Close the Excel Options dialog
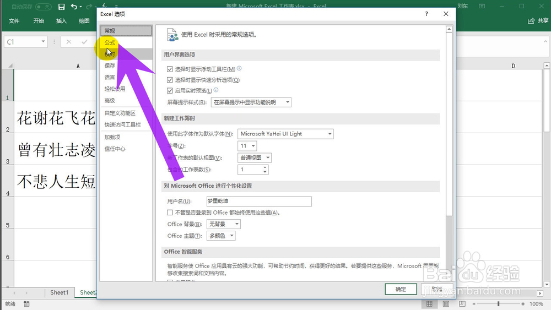 (446, 14)
